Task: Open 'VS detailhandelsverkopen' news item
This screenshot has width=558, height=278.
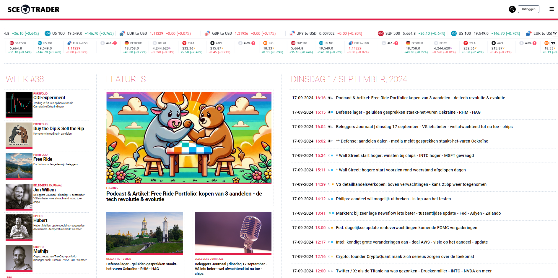Action: (x=411, y=184)
